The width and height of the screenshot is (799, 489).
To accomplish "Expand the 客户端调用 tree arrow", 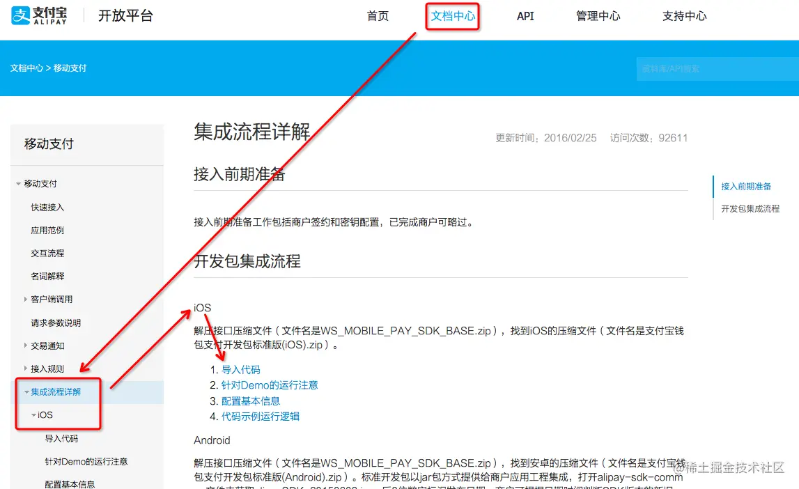I will point(26,300).
